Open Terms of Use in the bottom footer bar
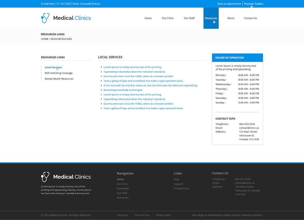The height and width of the screenshot is (220, 304). 142,215
